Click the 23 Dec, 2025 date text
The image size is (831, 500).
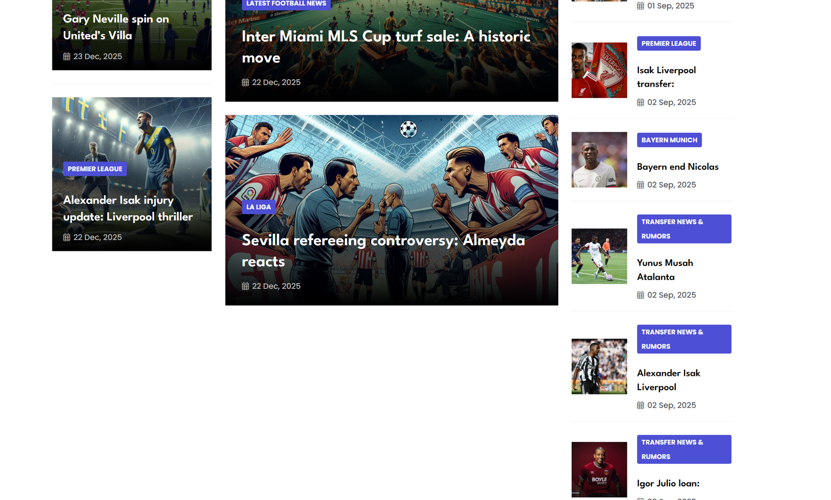[98, 57]
